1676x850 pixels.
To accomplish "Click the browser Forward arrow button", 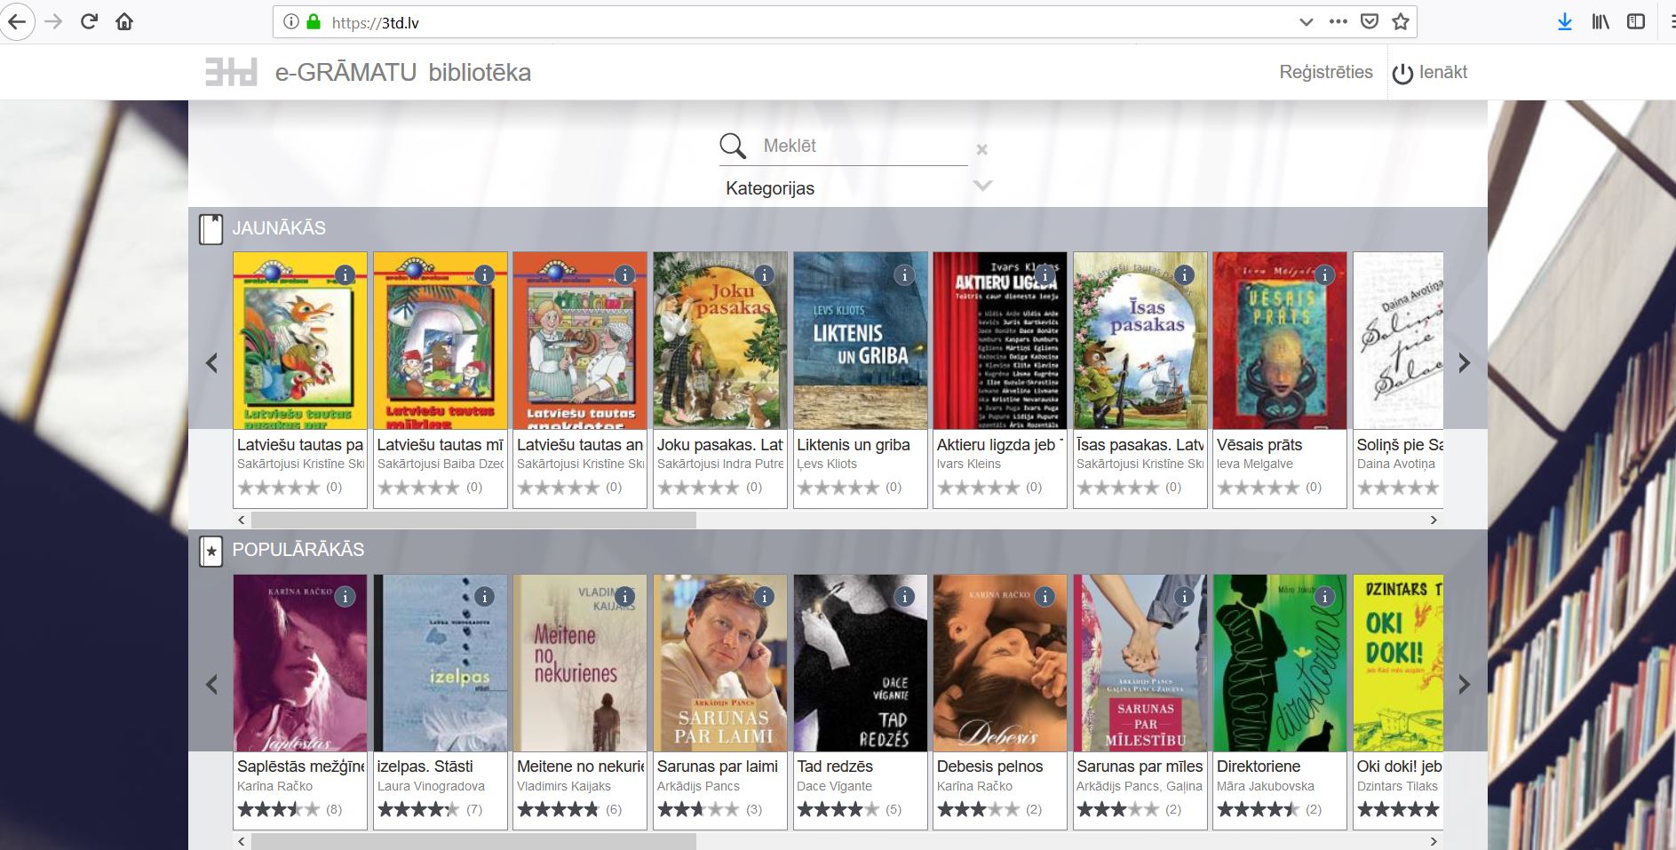I will pyautogui.click(x=53, y=21).
